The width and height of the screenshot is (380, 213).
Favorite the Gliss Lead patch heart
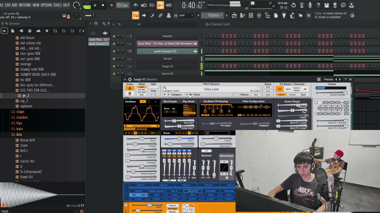tap(258, 88)
